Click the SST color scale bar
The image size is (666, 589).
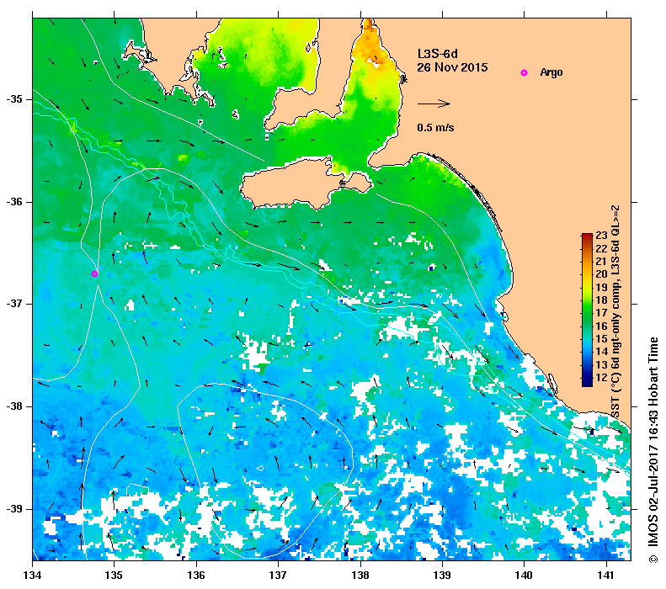click(587, 310)
